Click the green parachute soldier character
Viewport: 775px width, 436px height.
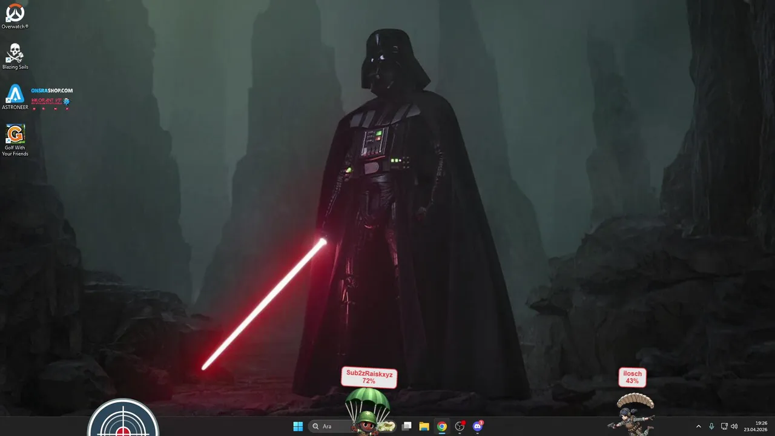(x=368, y=411)
